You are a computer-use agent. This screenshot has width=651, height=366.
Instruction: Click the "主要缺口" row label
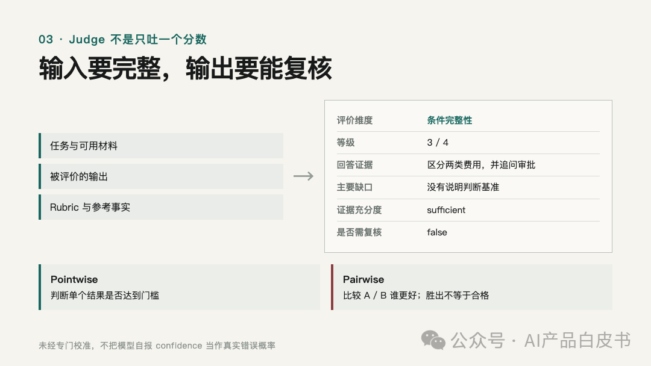click(354, 187)
